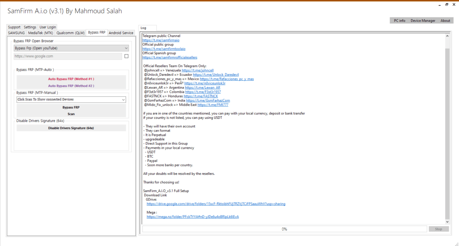Open the t.me/johncell link
Screen dimensions: 459x246
[198, 70]
